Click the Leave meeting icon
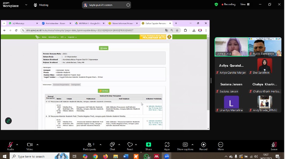Image resolution: width=285 pixels, height=159 pixels. click(274, 145)
